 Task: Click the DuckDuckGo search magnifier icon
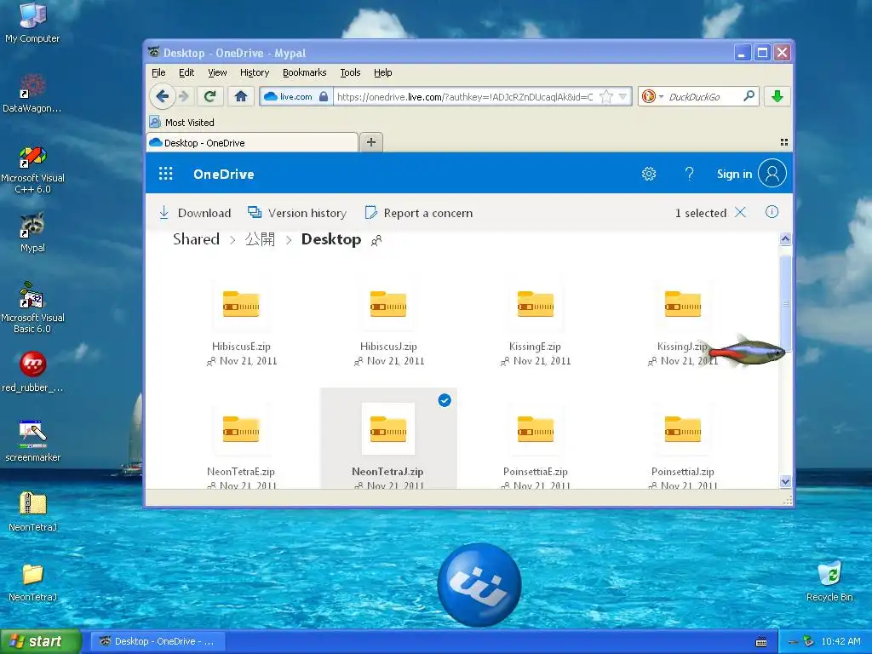coord(749,96)
